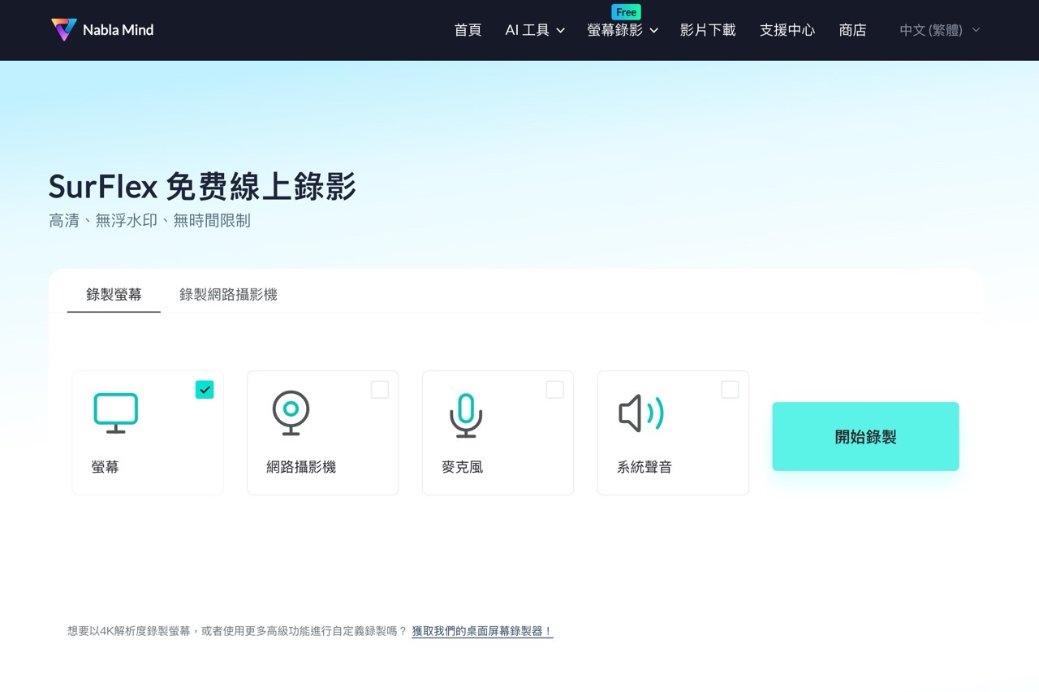Expand the 螢幕錄影 dropdown menu

(x=623, y=30)
